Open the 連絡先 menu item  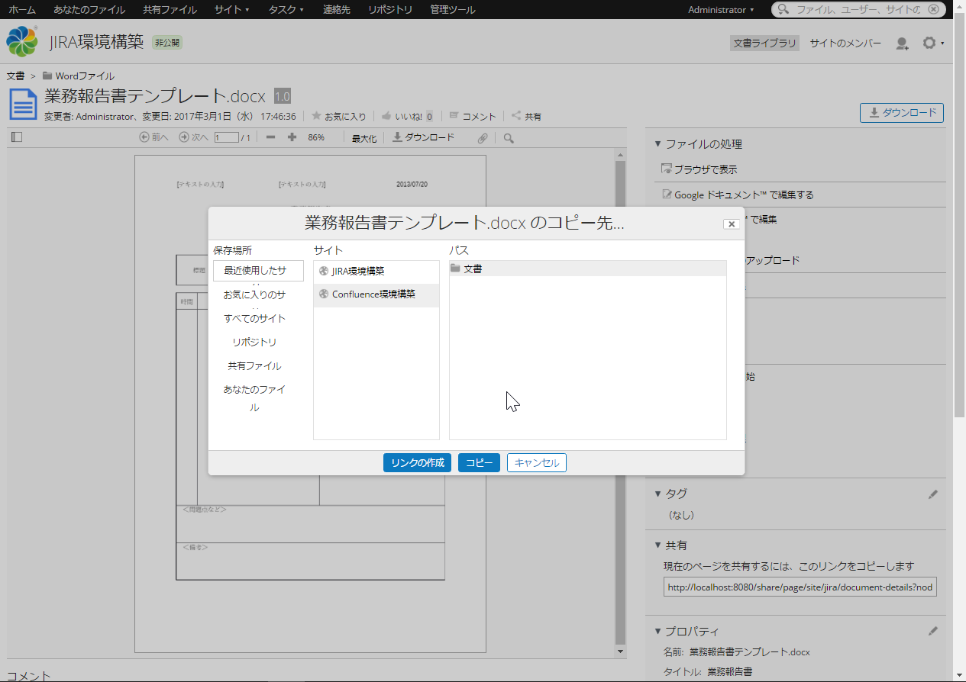coord(337,10)
